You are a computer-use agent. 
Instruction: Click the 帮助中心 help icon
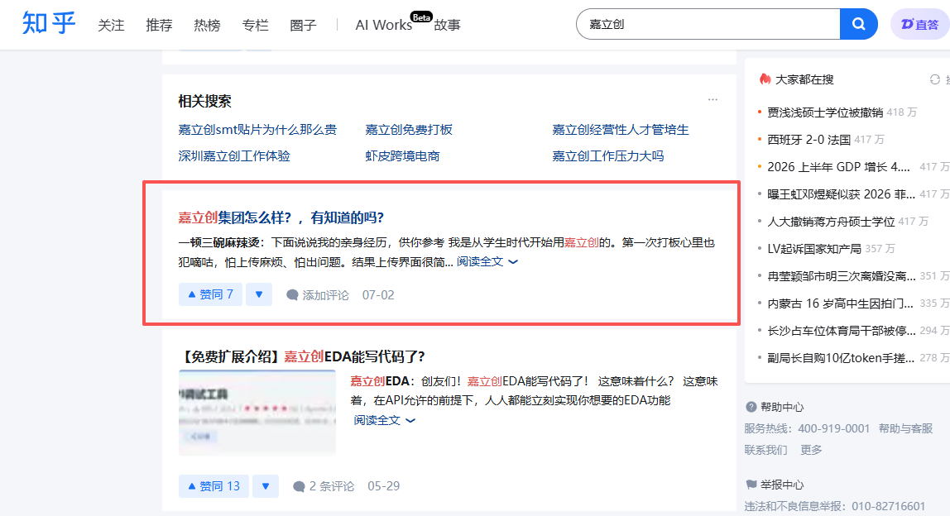pyautogui.click(x=751, y=407)
